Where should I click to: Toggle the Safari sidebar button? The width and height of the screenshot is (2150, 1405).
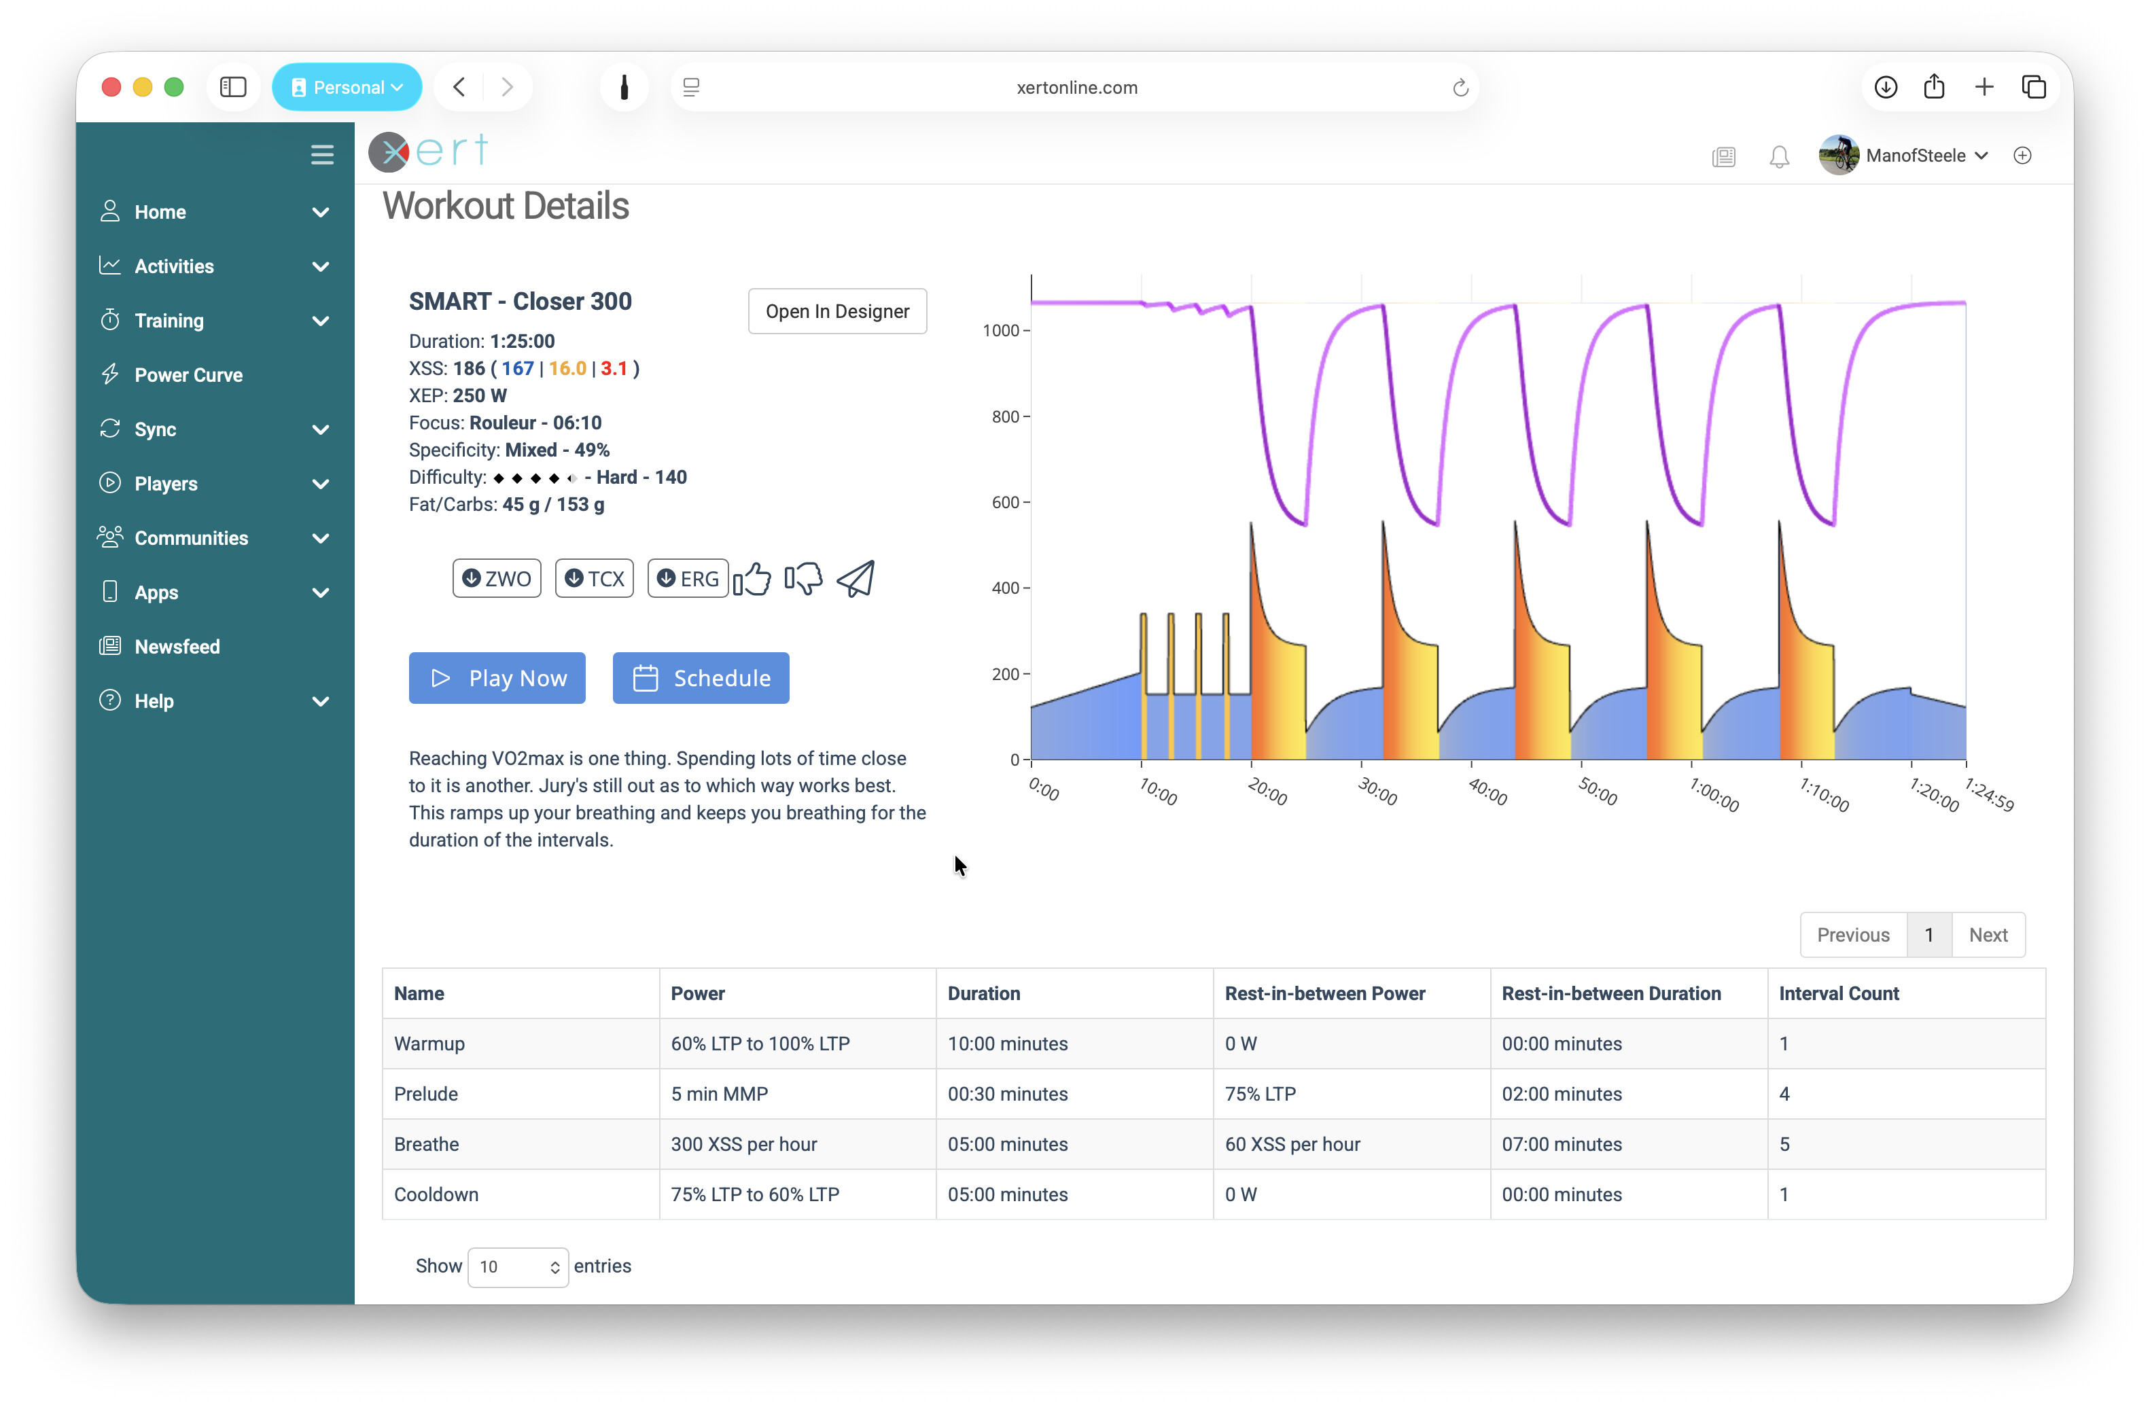pos(233,88)
